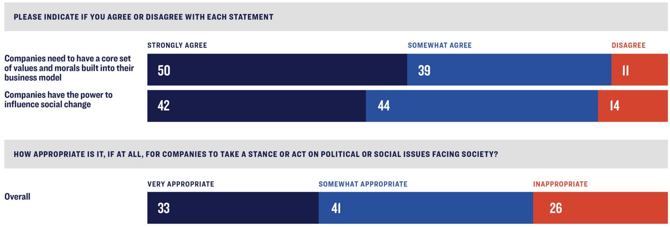This screenshot has height=227, width=670.
Task: Select the Overall row label
Action: click(17, 197)
